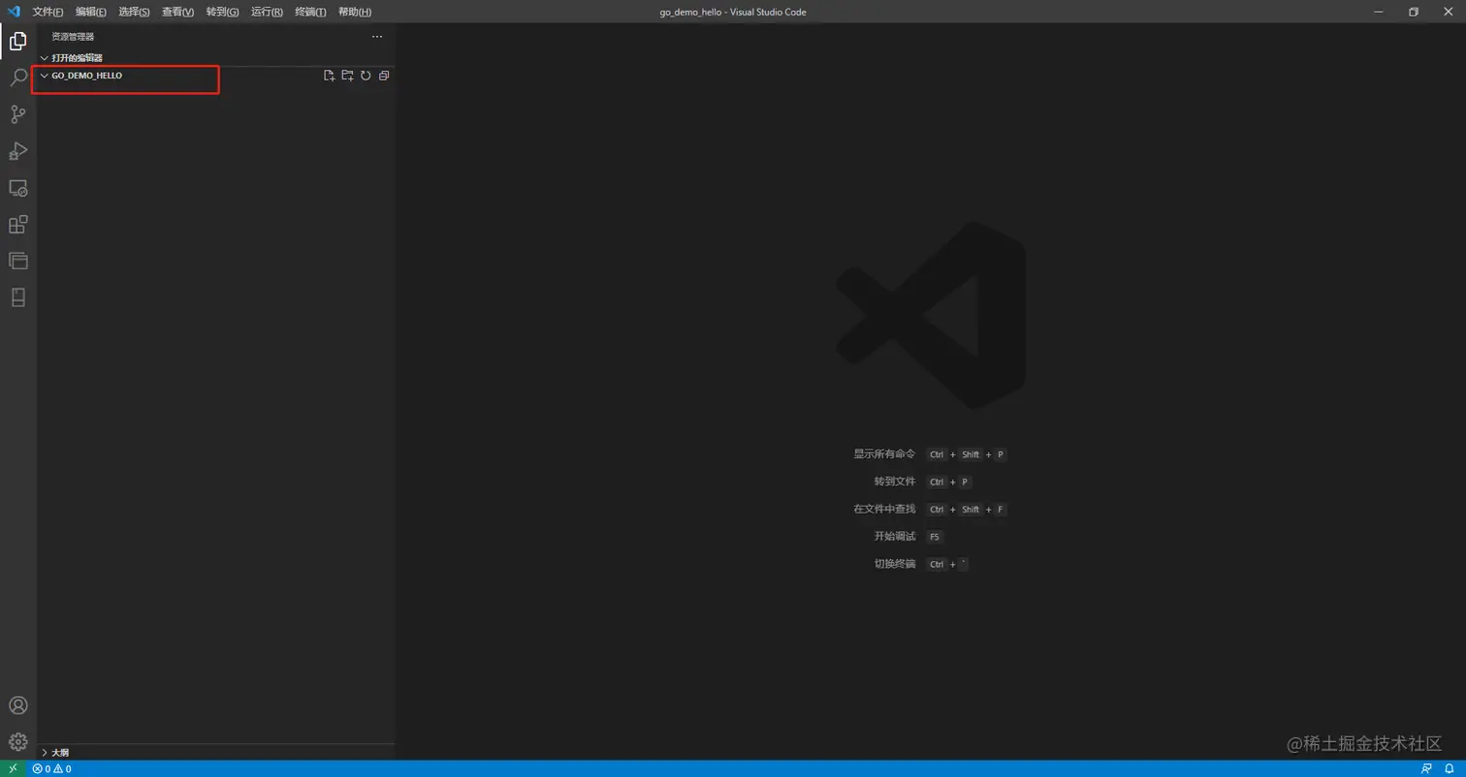Open the Remote Explorer monitor icon
Viewport: 1466px width, 777px height.
[17, 188]
